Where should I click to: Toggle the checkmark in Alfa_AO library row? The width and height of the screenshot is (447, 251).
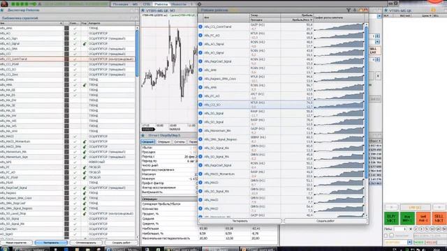point(75,33)
